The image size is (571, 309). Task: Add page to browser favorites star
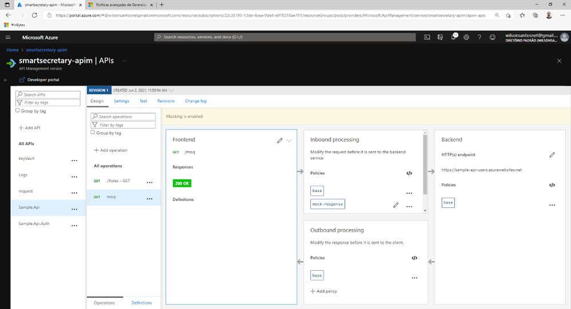508,15
